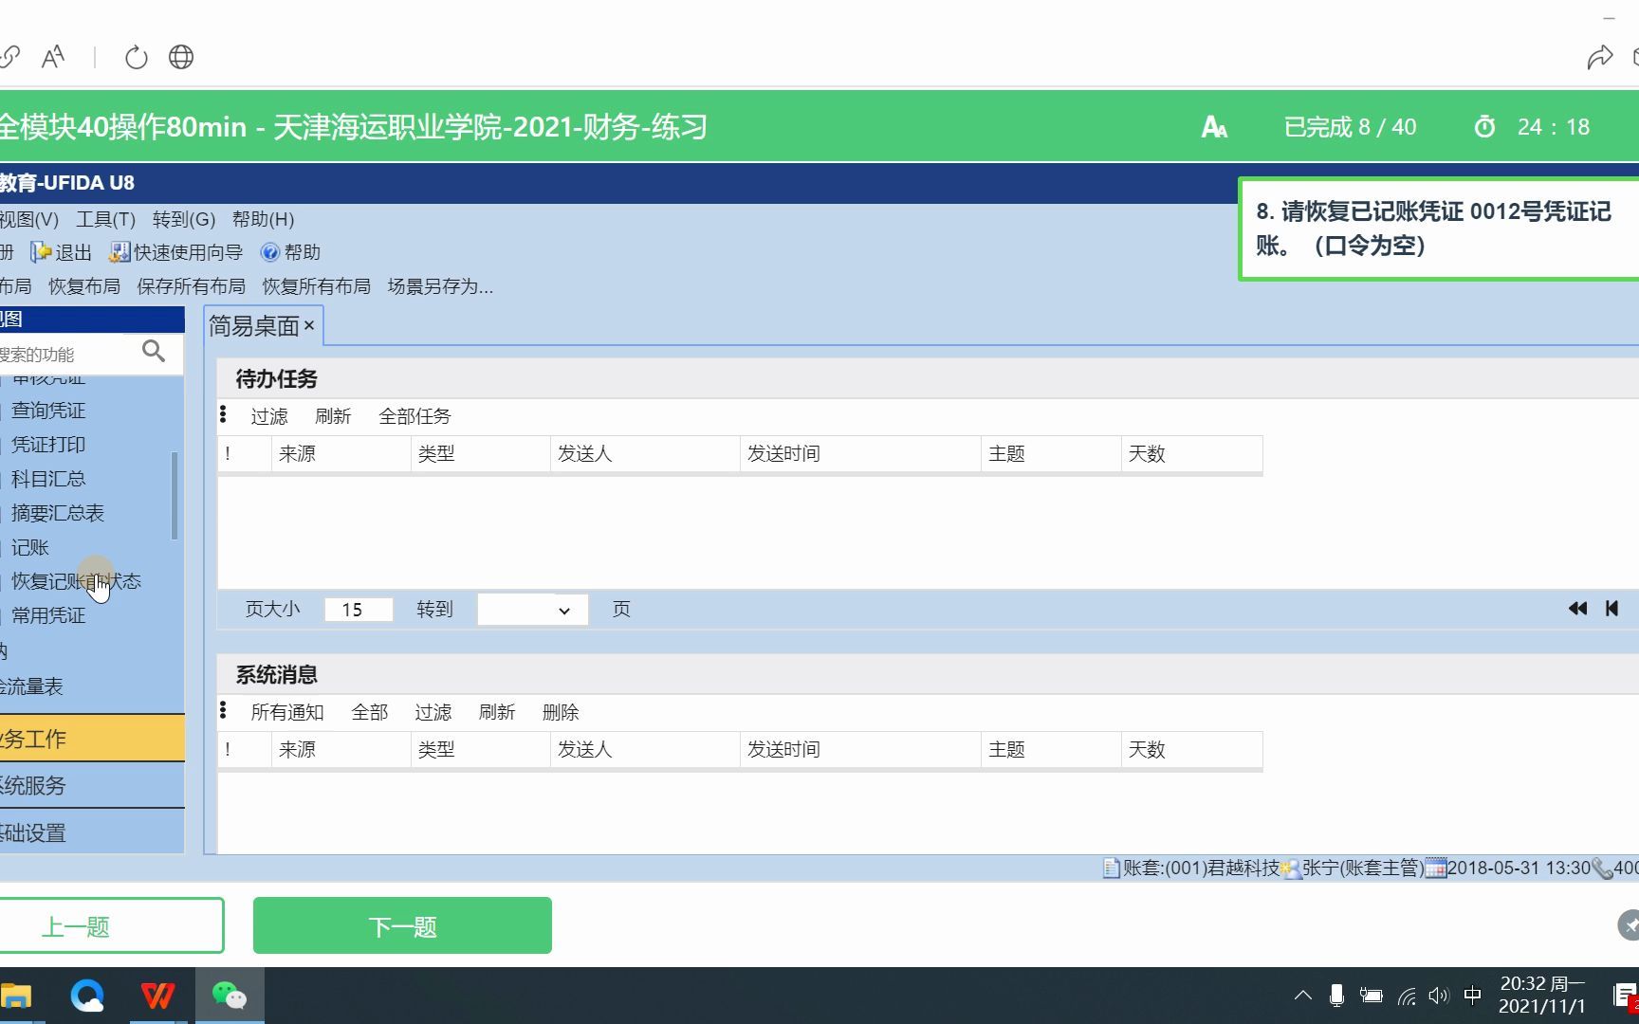Screen dimensions: 1639x1024
Task: Select the 系统服务 navigation section
Action: [x=92, y=785]
